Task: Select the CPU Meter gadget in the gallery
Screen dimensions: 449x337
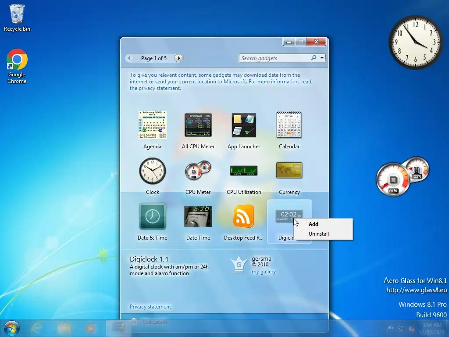Action: (x=198, y=170)
